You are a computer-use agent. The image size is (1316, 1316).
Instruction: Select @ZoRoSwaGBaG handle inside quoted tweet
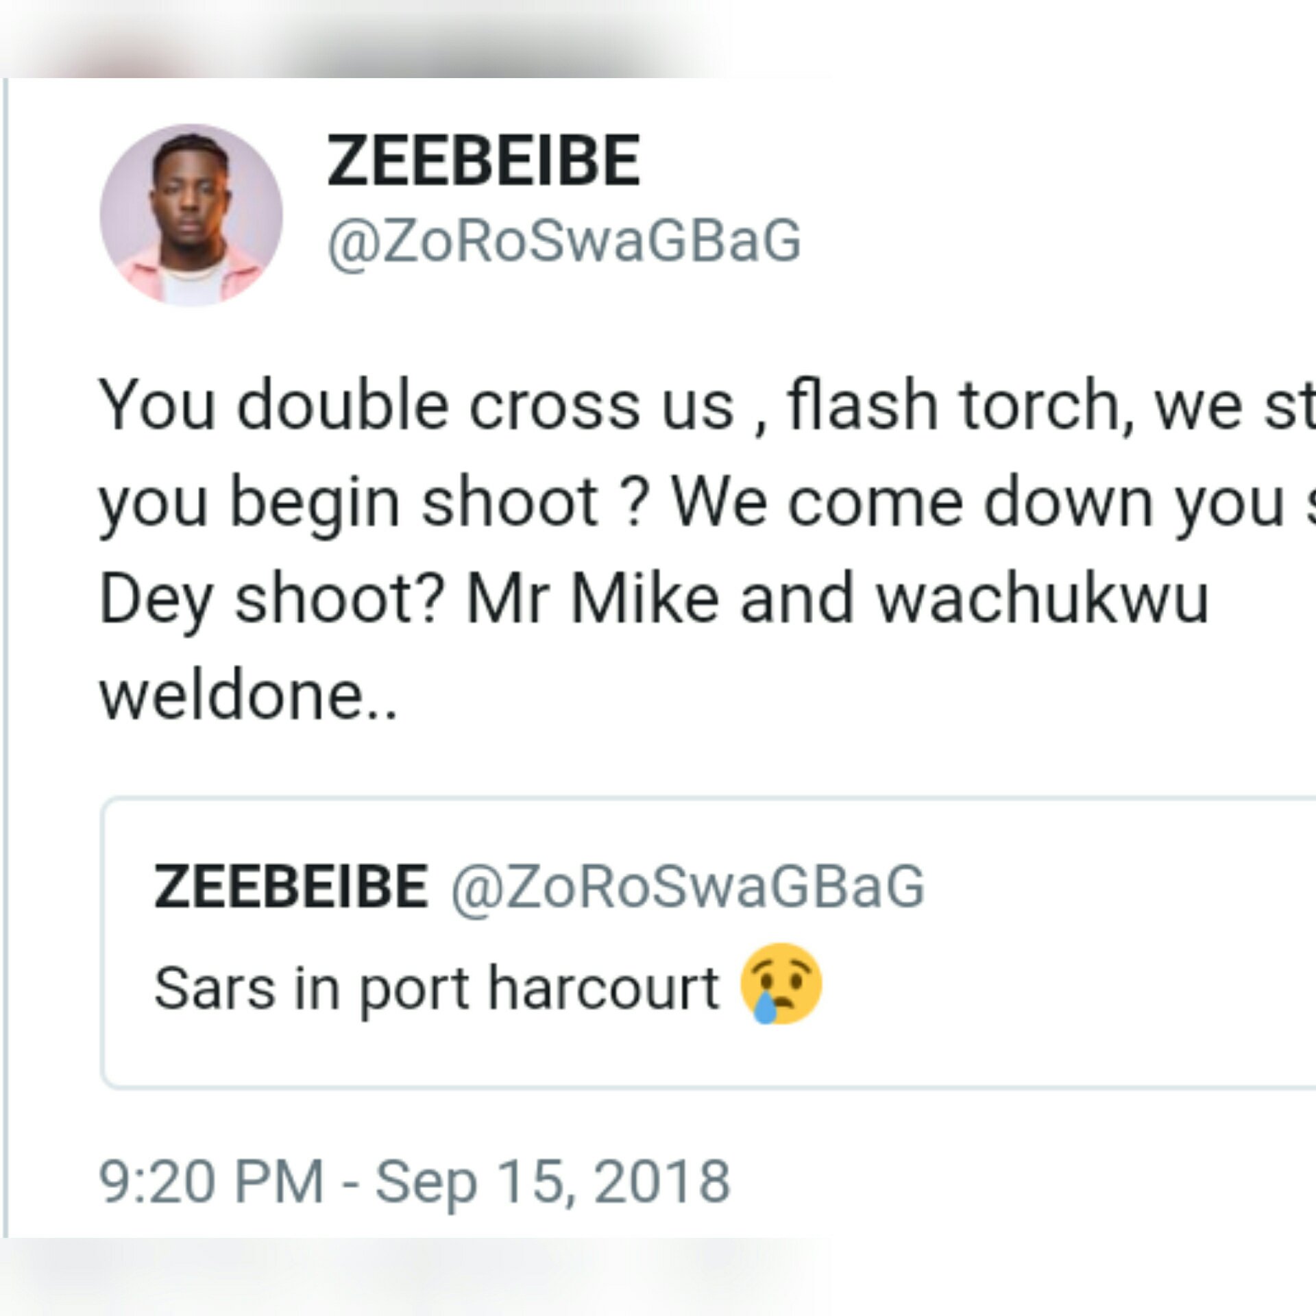pos(687,886)
